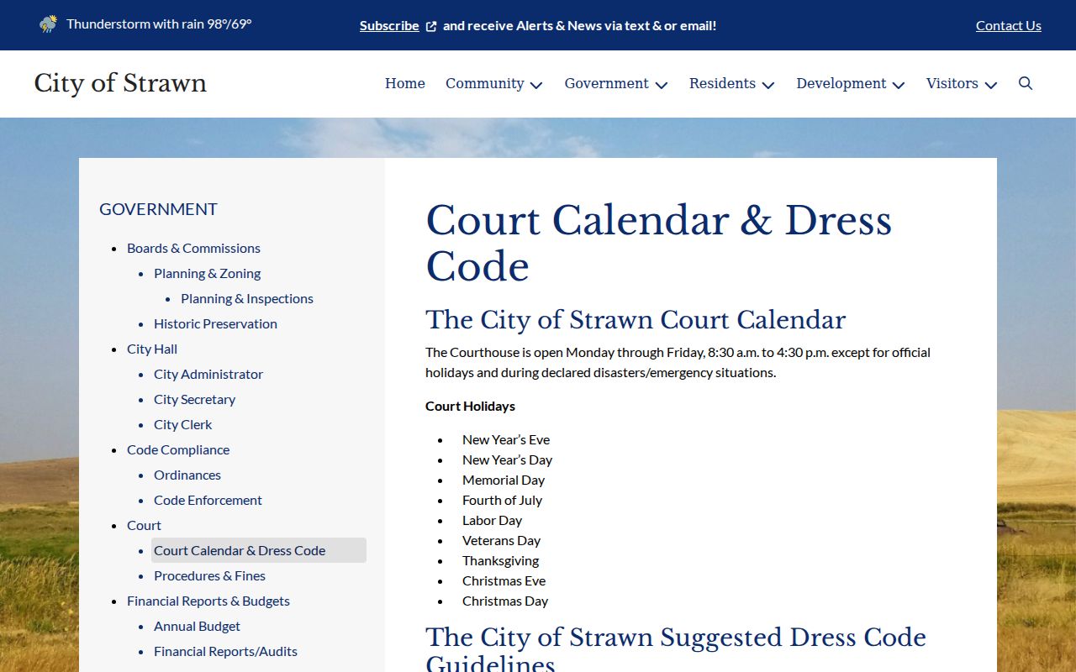
Task: Click the City of Strawn logo
Action: pyautogui.click(x=120, y=83)
